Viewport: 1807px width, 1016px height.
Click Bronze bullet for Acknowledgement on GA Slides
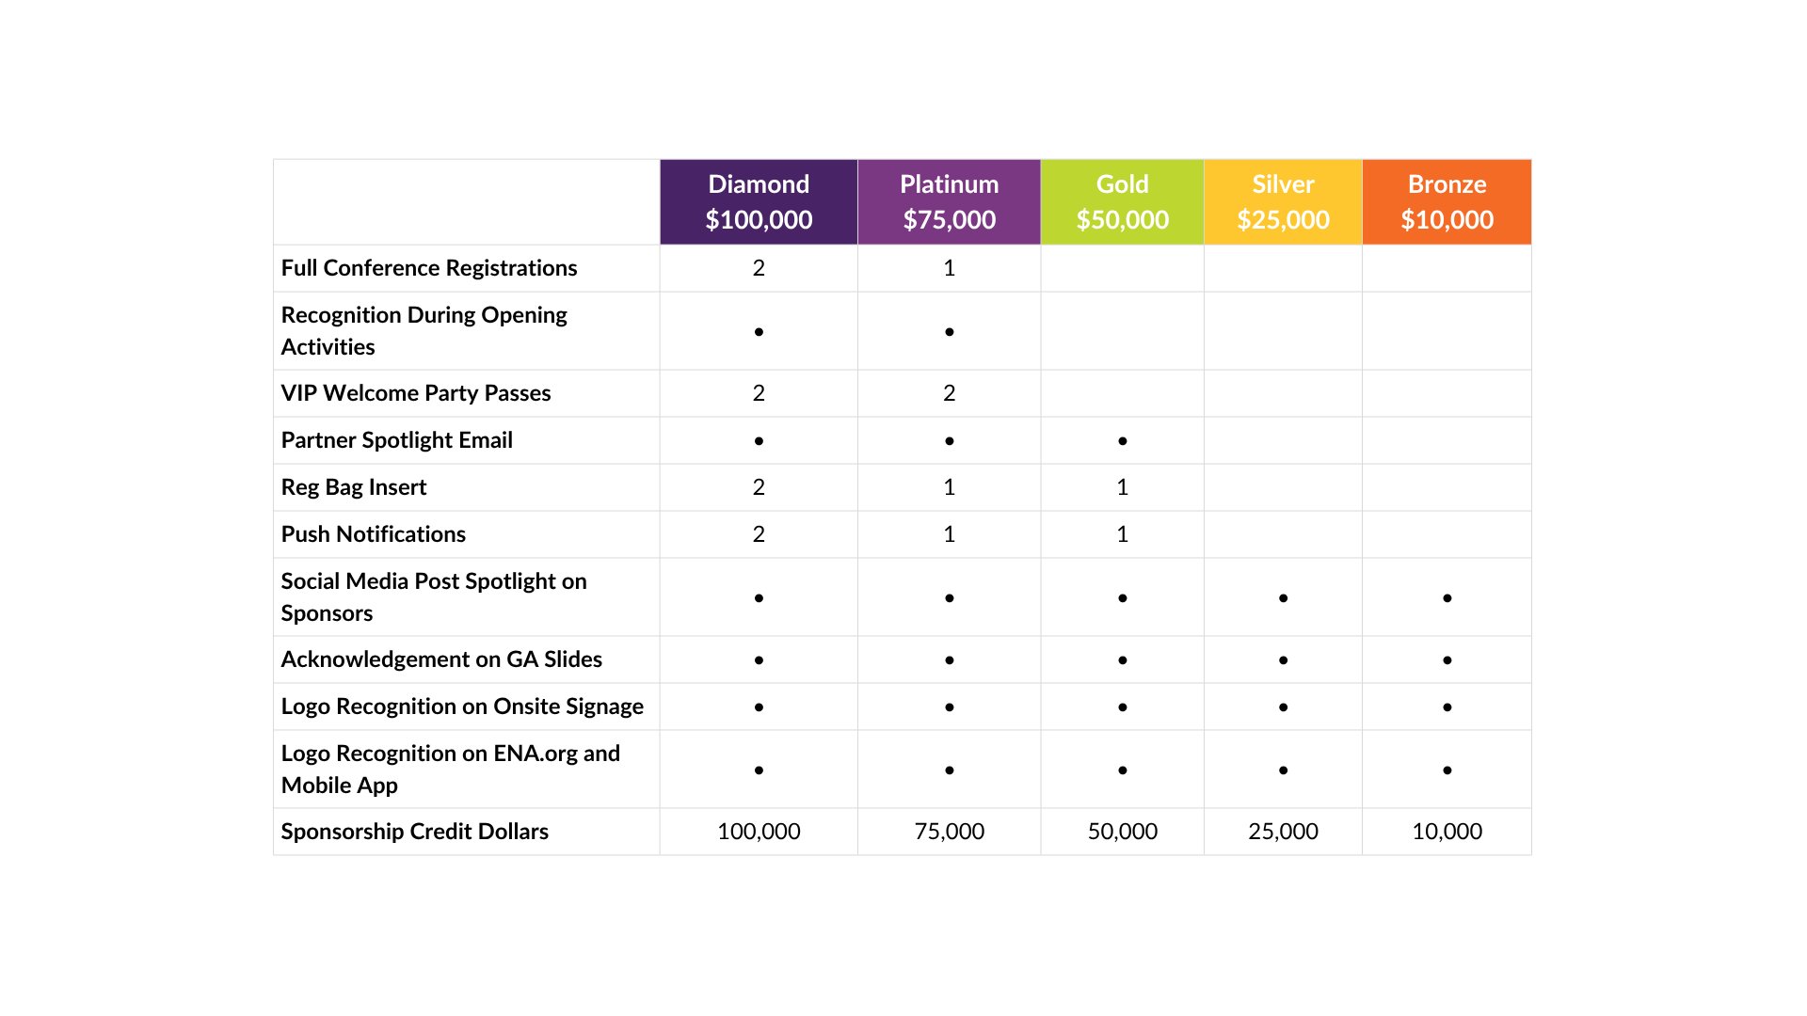point(1447,660)
